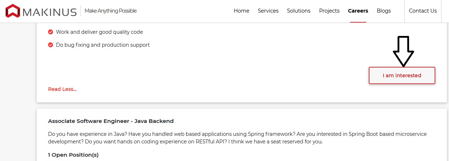Click the 'Make Anything Possible' tagline
Image resolution: width=449 pixels, height=161 pixels.
[x=110, y=11]
